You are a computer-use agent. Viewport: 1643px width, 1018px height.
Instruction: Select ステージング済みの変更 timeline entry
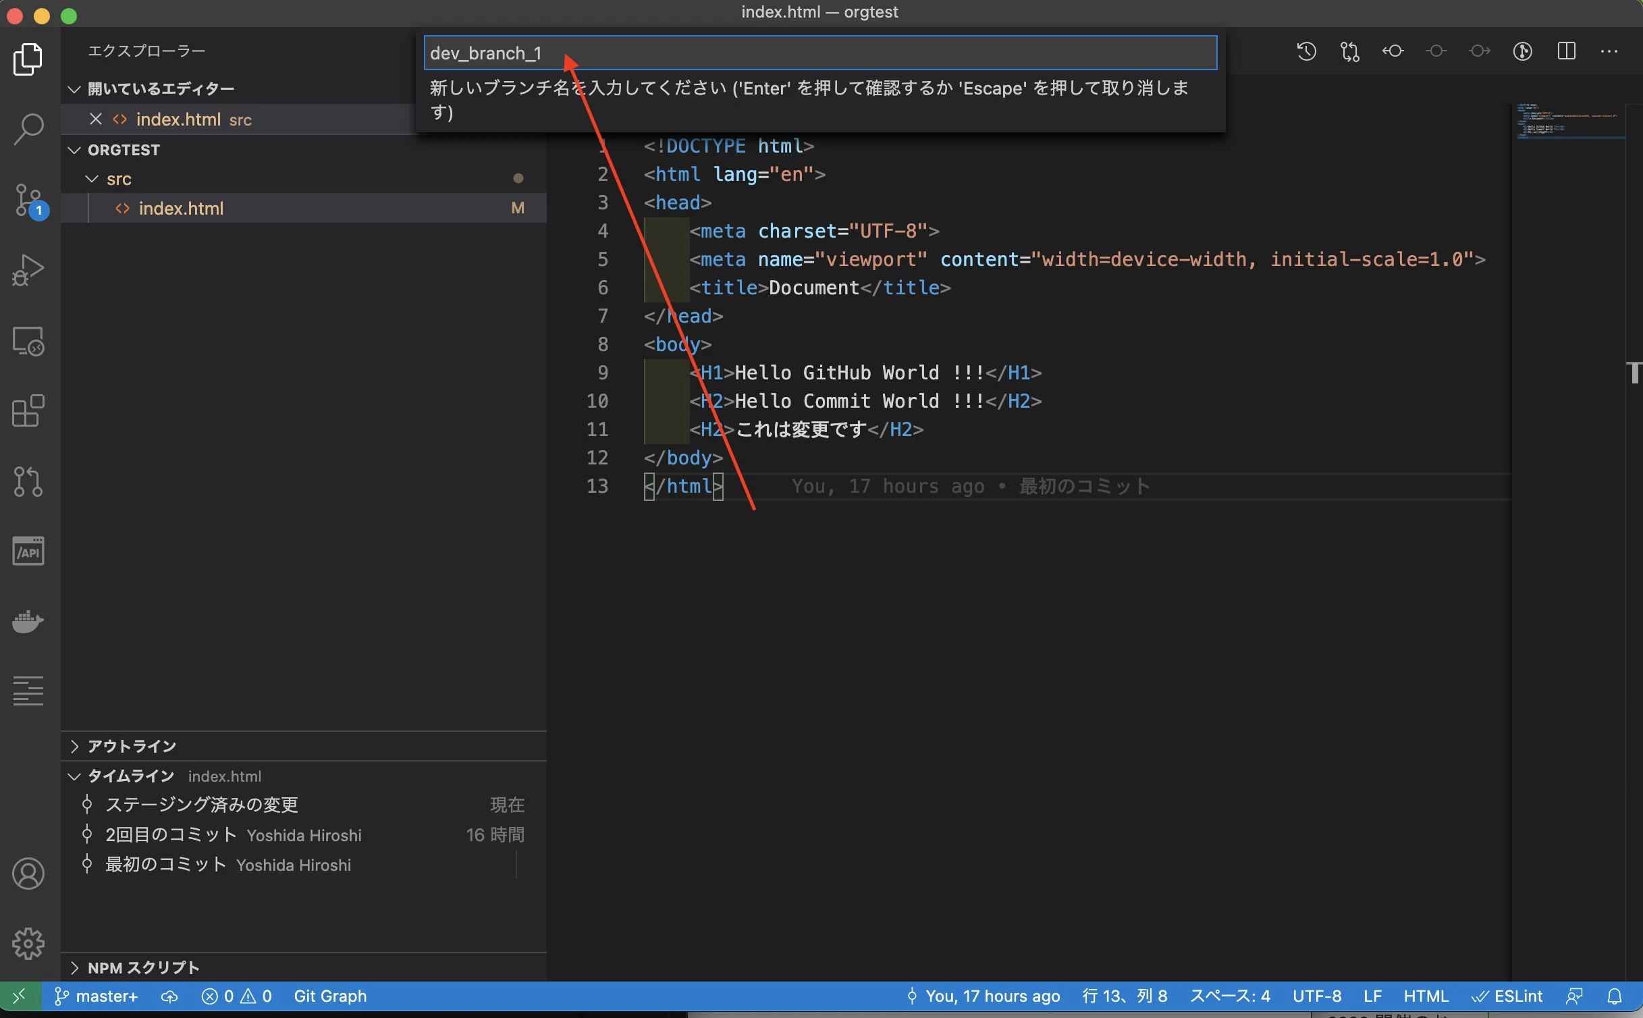[304, 805]
